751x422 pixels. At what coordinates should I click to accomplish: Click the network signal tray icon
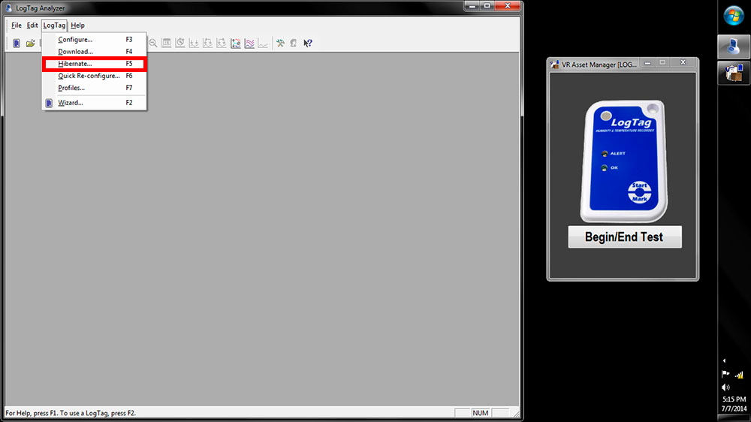click(739, 374)
